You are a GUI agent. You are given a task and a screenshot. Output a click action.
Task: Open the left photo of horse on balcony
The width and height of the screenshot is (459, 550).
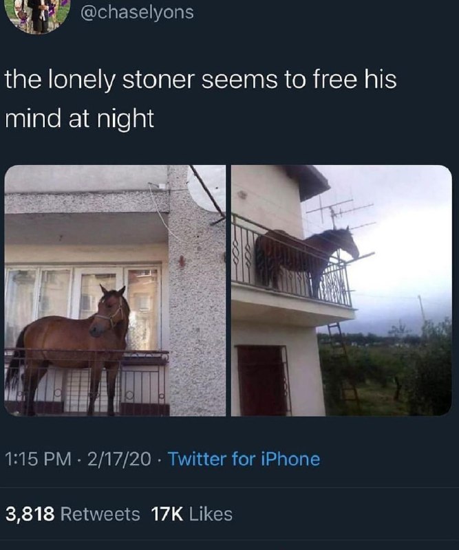[x=115, y=290]
